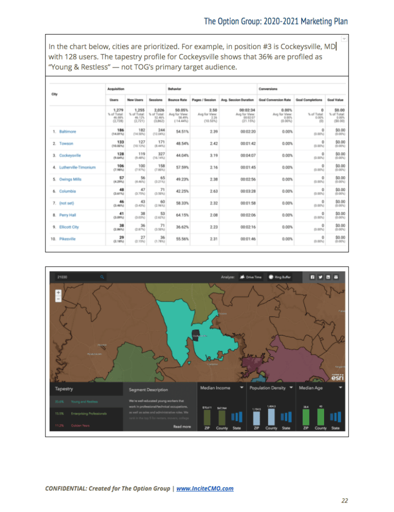Select the Golden Years tapestry segment

tap(86, 425)
